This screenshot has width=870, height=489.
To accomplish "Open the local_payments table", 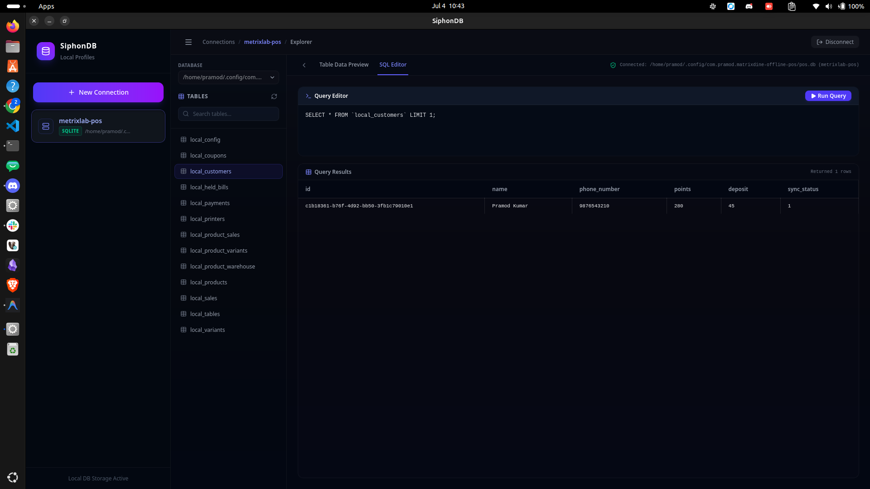I will click(228, 203).
